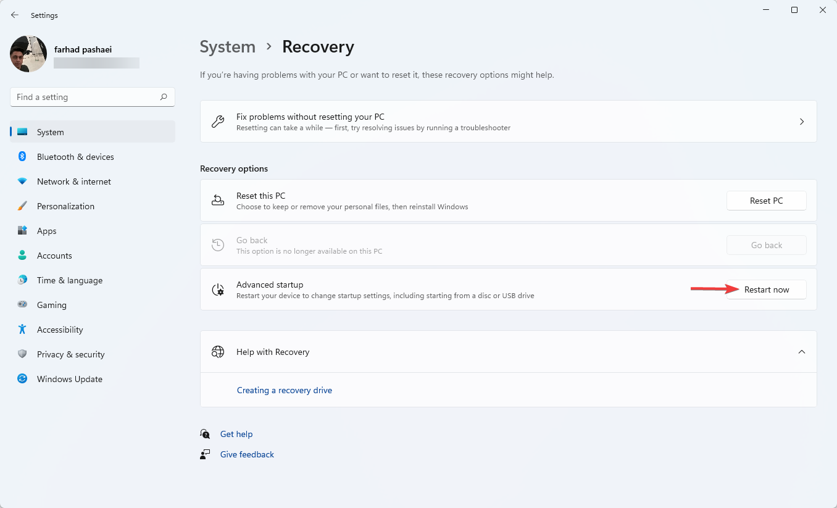Click the Find a setting search box
The image size is (837, 508).
pyautogui.click(x=86, y=97)
